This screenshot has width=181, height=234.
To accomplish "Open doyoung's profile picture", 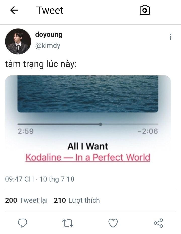I will point(18,42).
